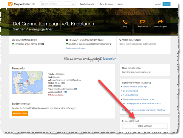This screenshot has height=138, width=183.
Task: Click the scales icon by Økonomi og drift
Action: coord(13,40)
